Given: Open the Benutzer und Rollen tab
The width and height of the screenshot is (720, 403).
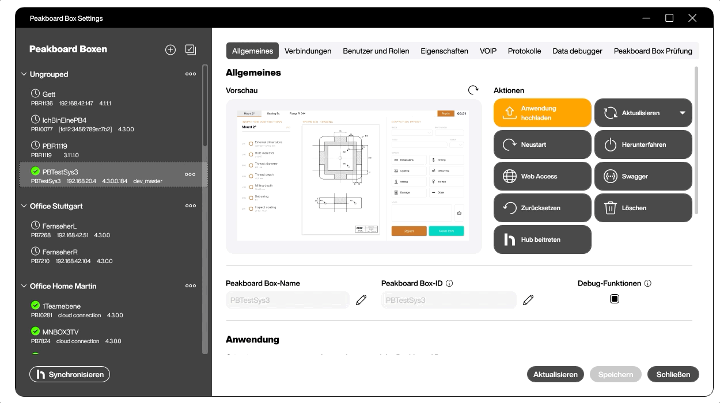Looking at the screenshot, I should pos(376,51).
